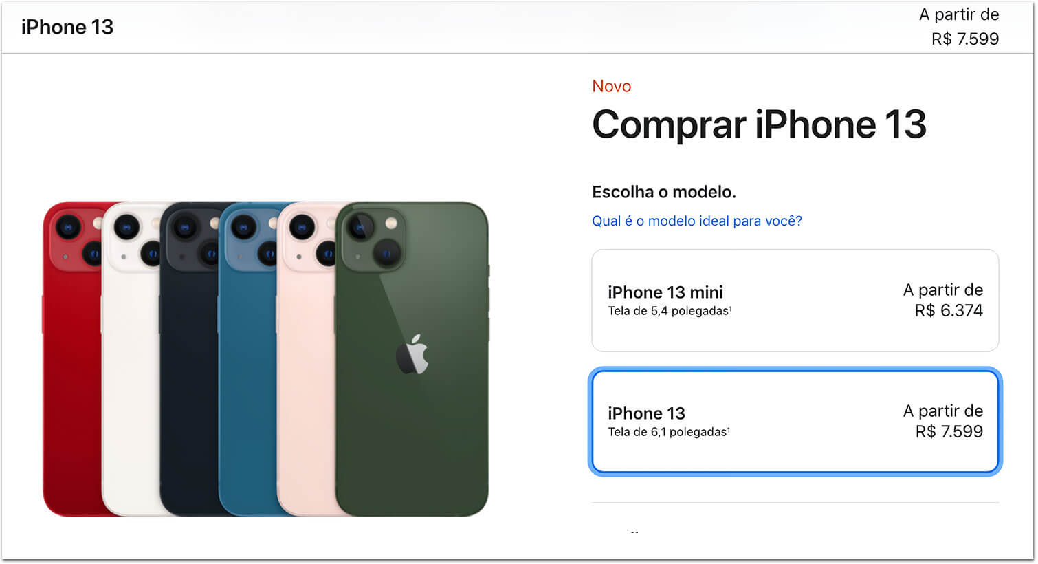The width and height of the screenshot is (1038, 564).
Task: Click 'Tela de 5,4 polegadas' footnote text
Action: (670, 311)
